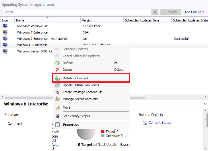
Task: Click the details pane scroll down arrow
Action: pos(206,148)
